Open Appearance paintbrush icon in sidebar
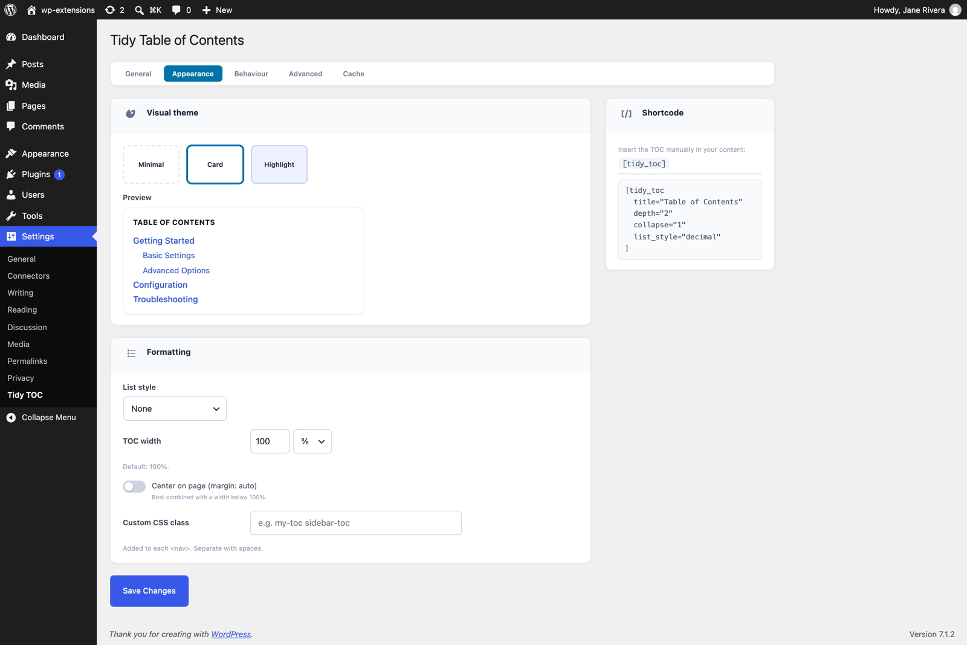The height and width of the screenshot is (645, 967). point(11,154)
